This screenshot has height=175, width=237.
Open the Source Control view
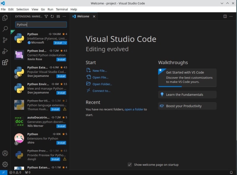5,40
